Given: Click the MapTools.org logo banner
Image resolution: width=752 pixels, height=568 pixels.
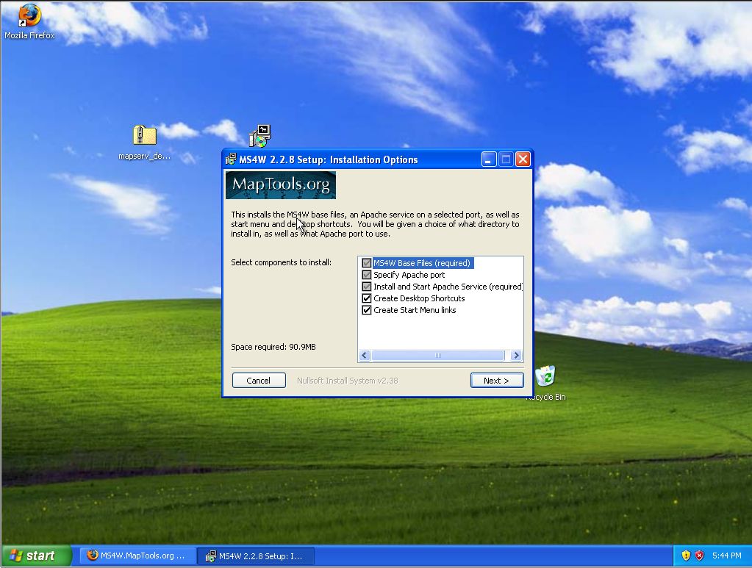Looking at the screenshot, I should click(x=281, y=185).
